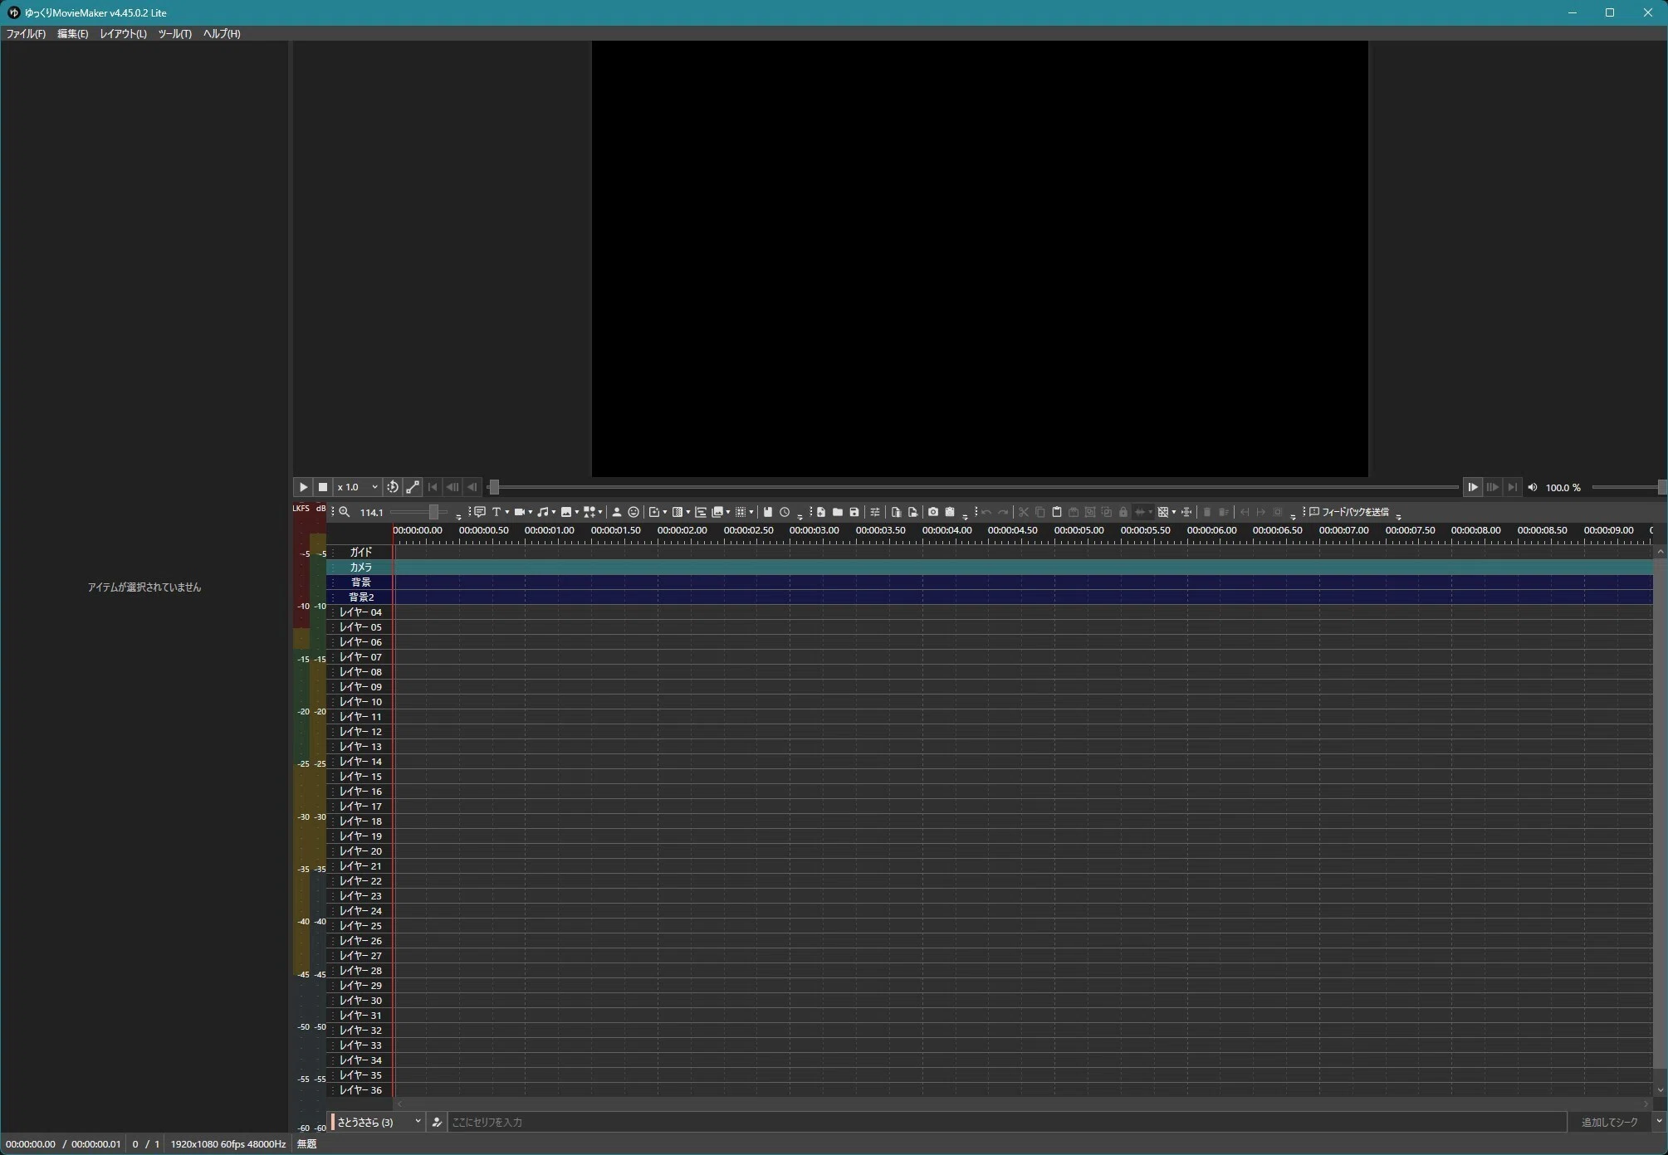Select the カメラ layer header
Viewport: 1668px width, 1155px height.
point(360,568)
